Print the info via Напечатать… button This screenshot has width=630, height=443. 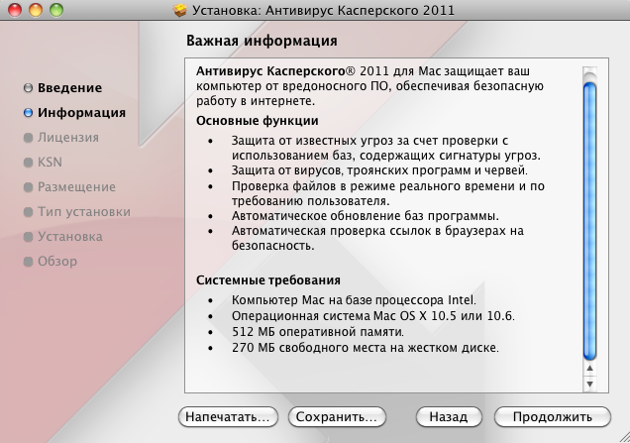(228, 417)
